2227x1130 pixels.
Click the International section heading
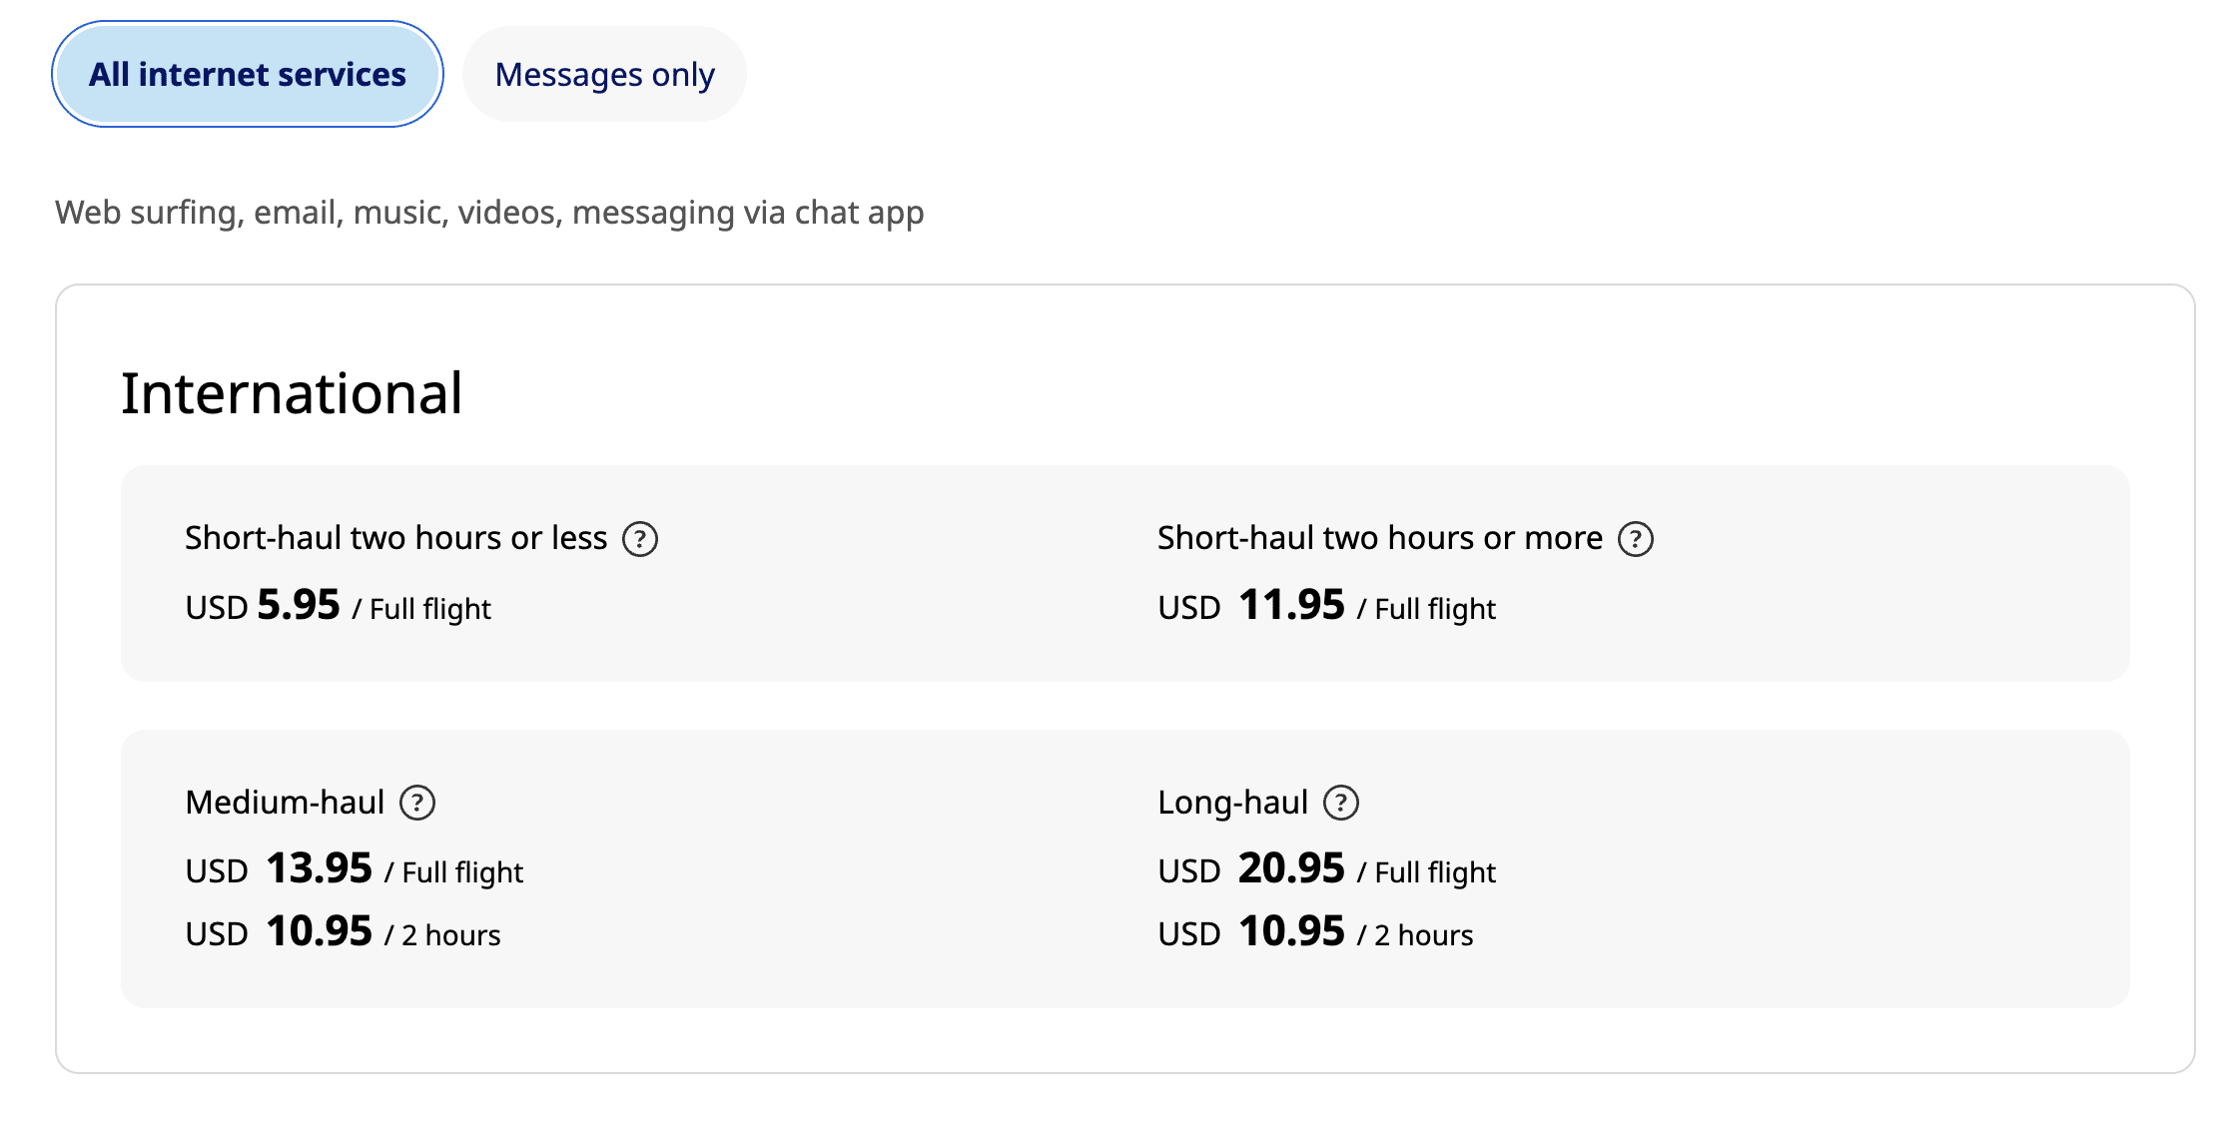pos(292,393)
